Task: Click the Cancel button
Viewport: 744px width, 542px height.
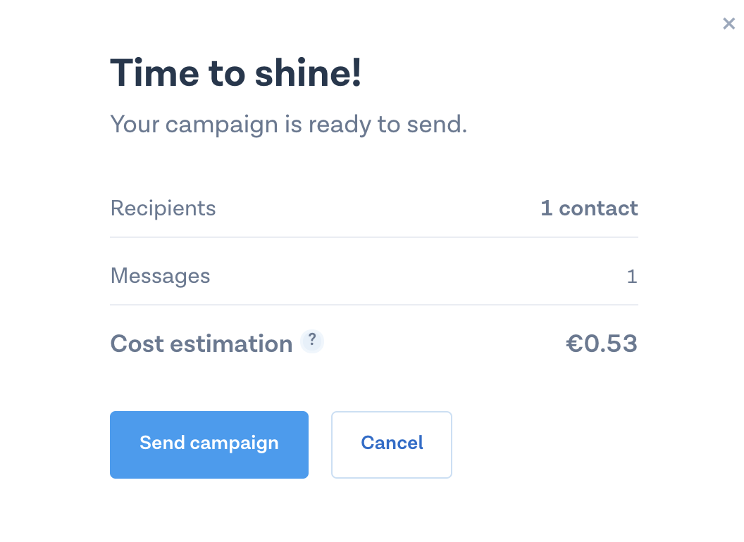Action: tap(392, 444)
